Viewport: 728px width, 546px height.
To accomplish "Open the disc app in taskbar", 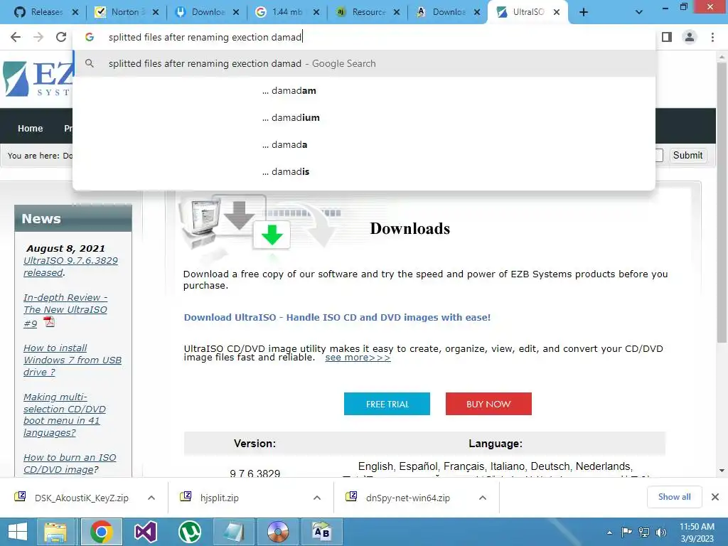I will tap(278, 532).
